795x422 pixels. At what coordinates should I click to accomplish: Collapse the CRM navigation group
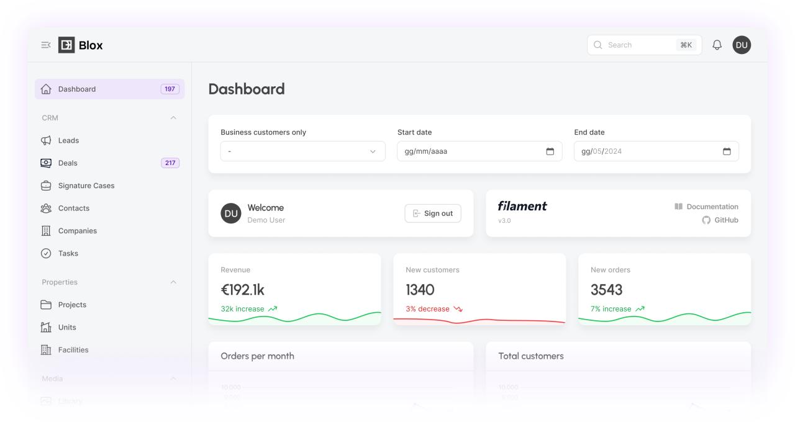[173, 118]
